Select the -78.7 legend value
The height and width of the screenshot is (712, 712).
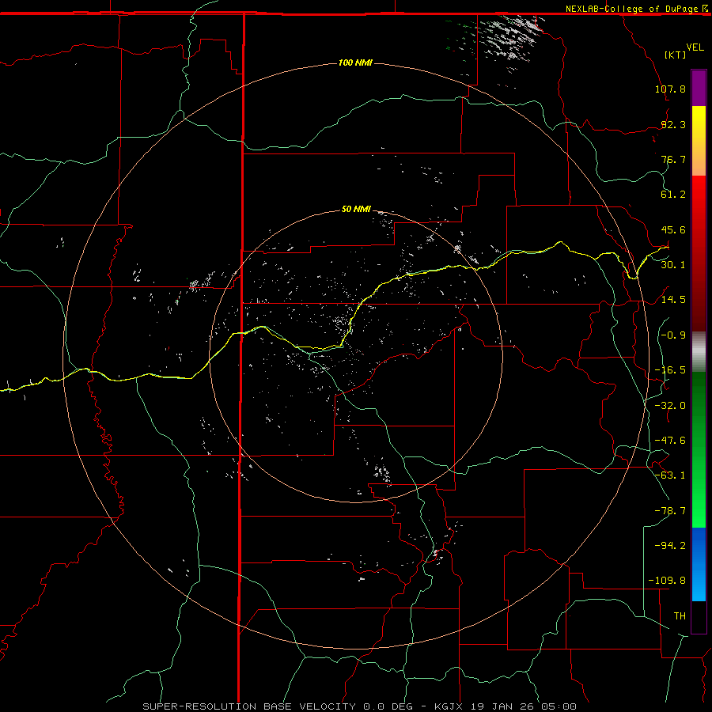click(670, 511)
